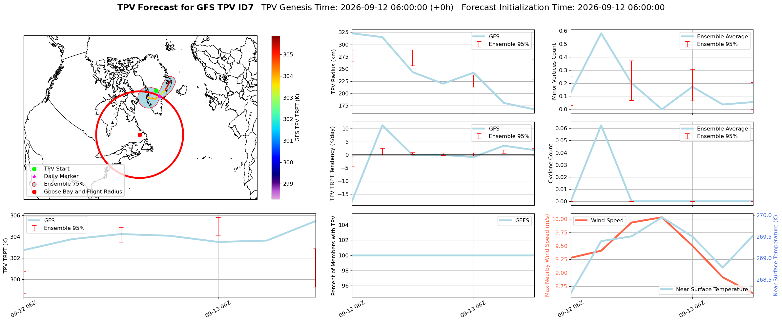Click the Near Surface Temperature legend line sample
This screenshot has width=782, height=322.
(666, 290)
